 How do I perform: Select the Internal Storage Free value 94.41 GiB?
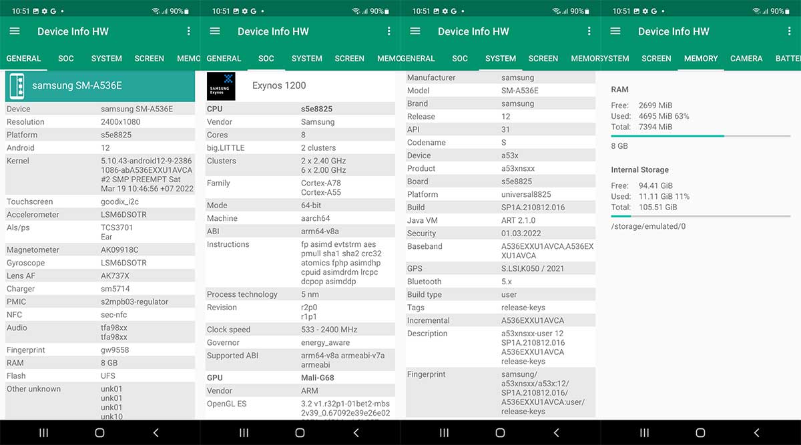pos(655,186)
